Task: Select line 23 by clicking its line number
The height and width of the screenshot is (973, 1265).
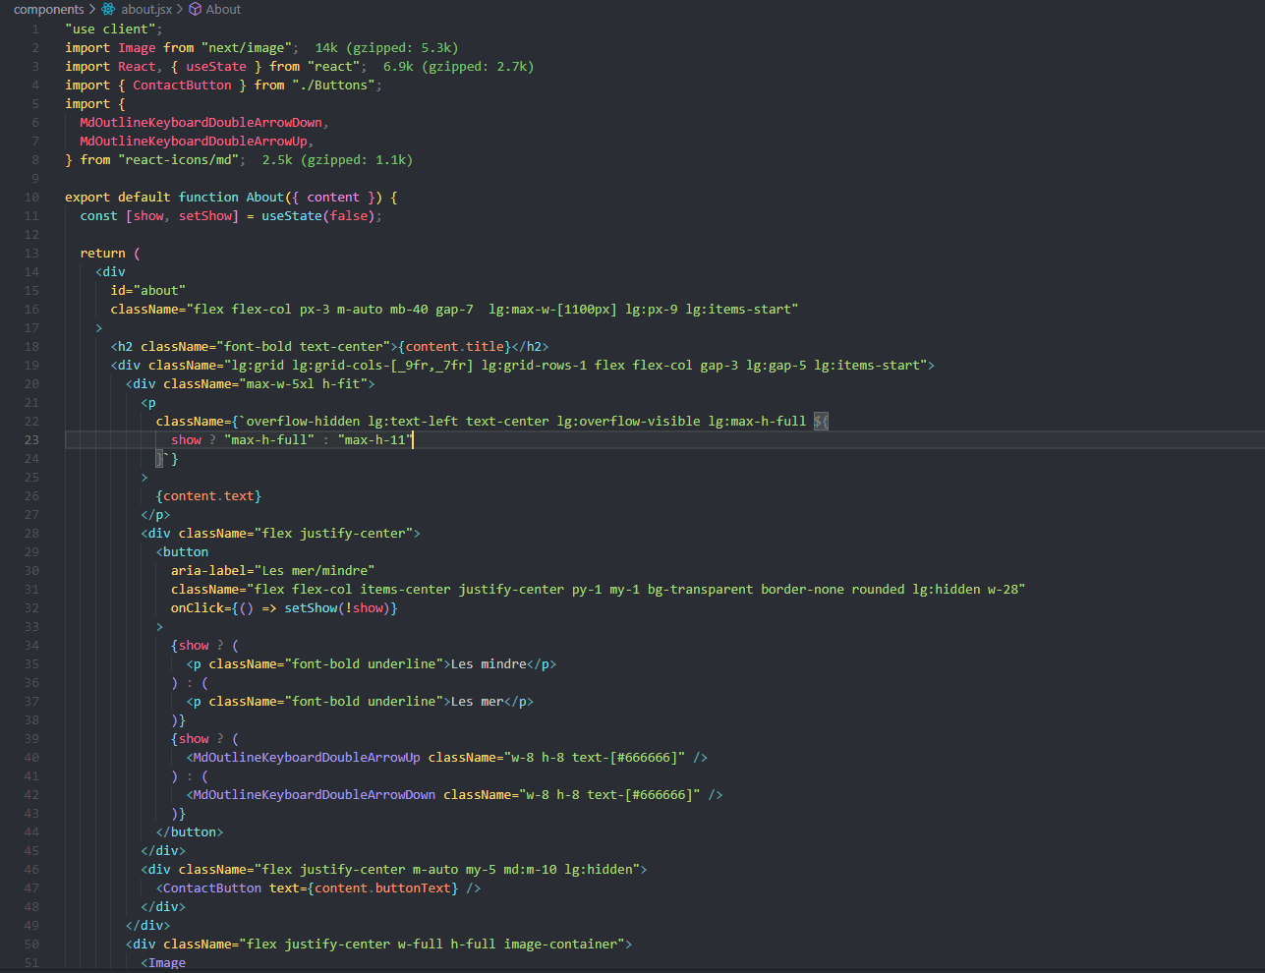Action: 30,439
